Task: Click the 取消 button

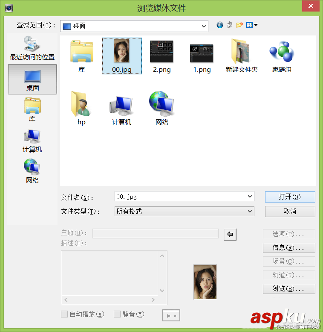Action: (290, 212)
